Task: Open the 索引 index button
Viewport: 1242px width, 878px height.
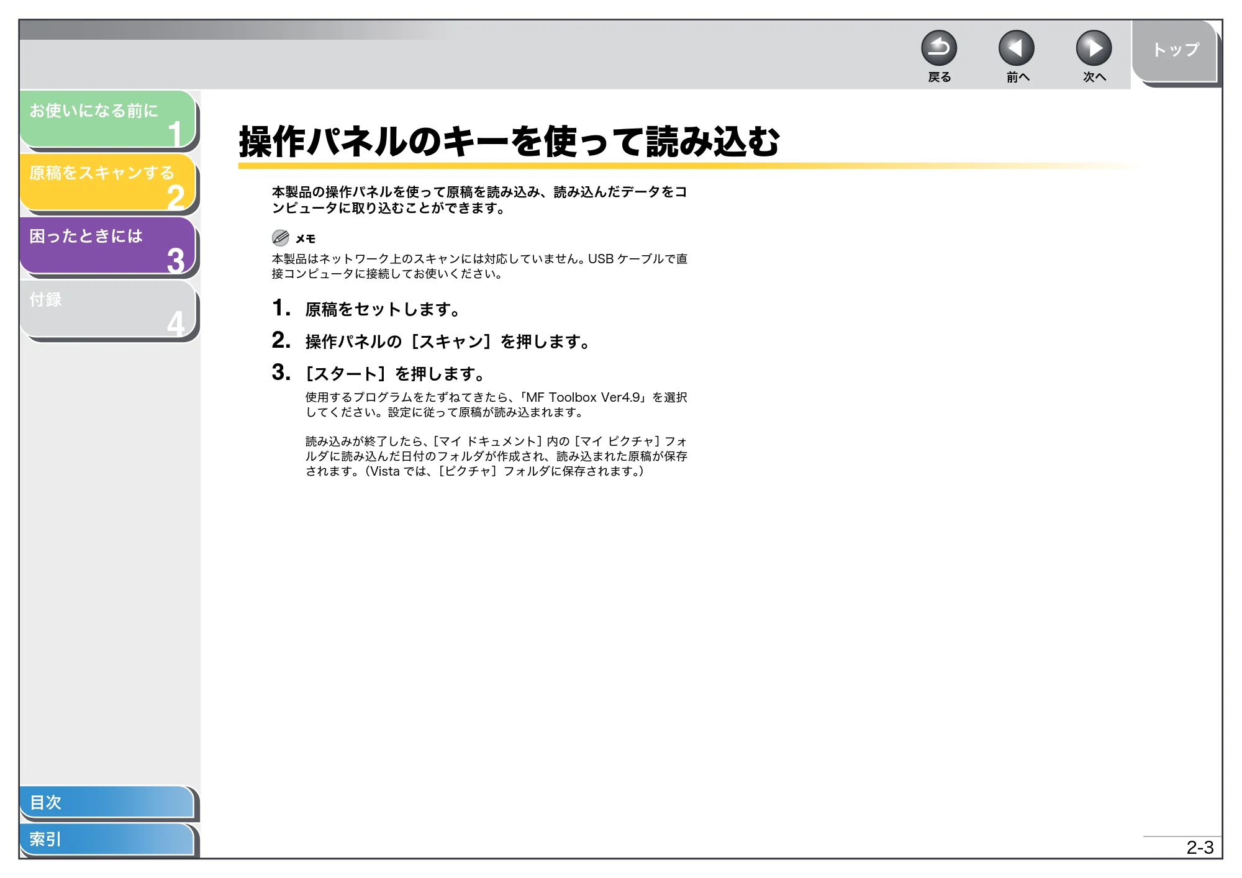Action: tap(106, 839)
